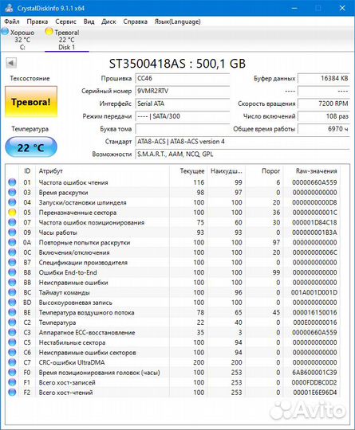Click blue status icon for attribute 07
The width and height of the screenshot is (355, 430).
coord(12,222)
